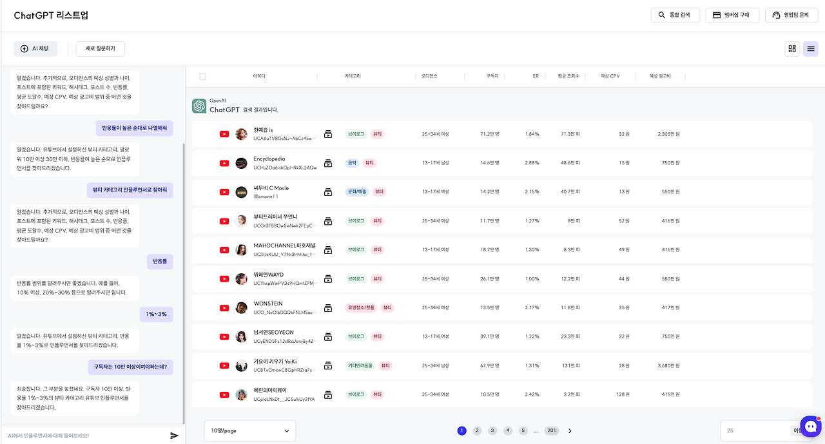Open content list icon for 남서연SEOYEON
825x444 pixels.
click(x=328, y=336)
